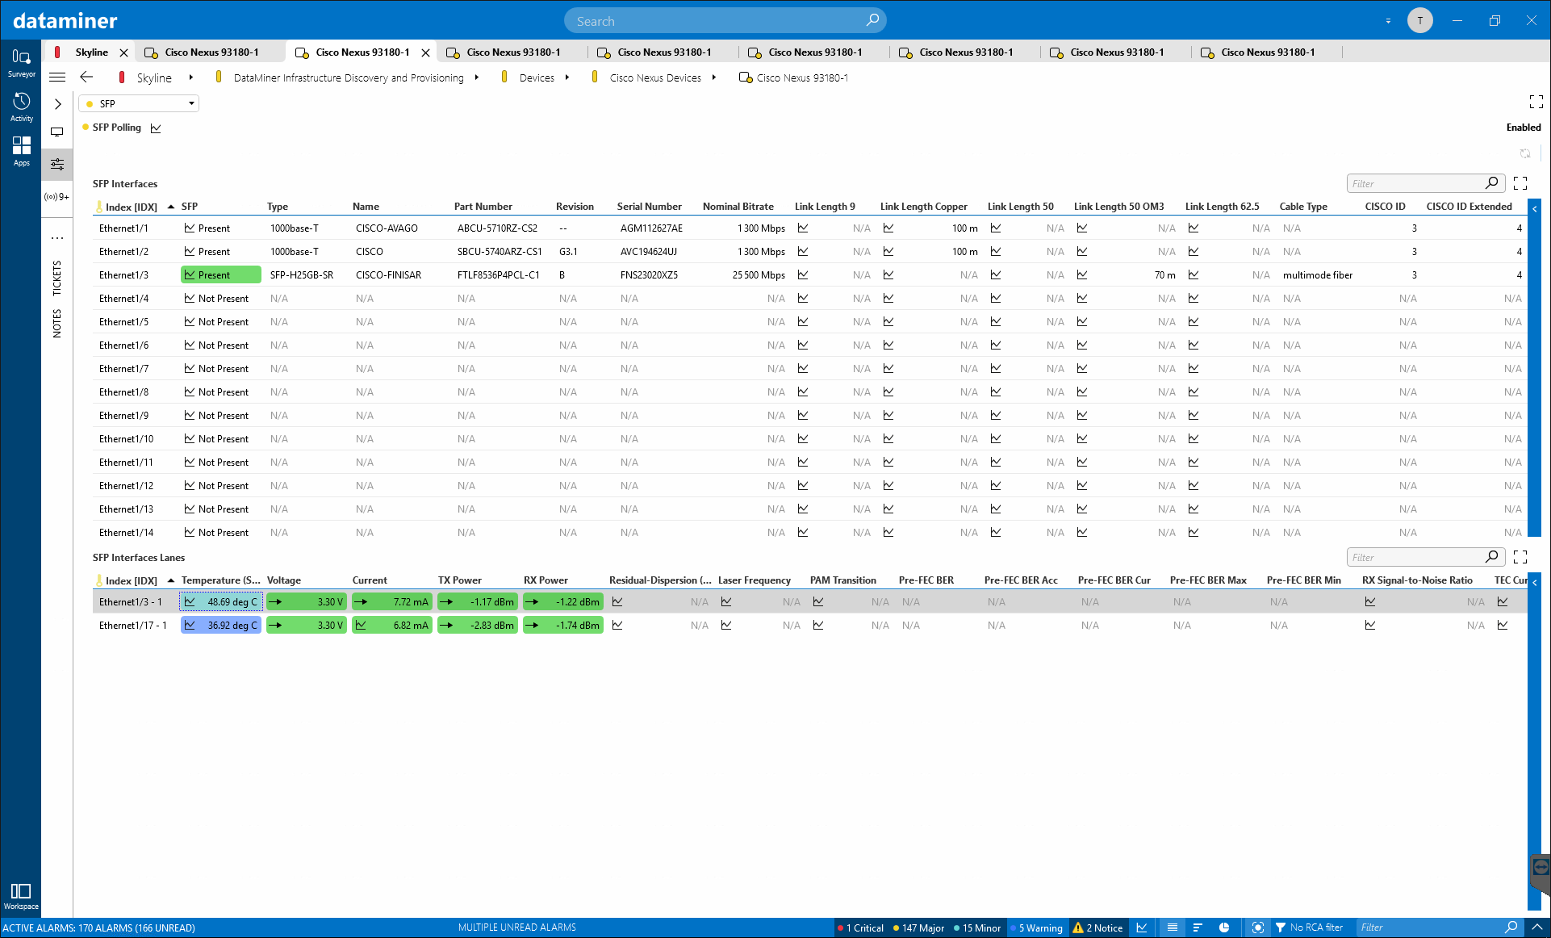Open trend icon for Ethernet1/1 Link Length 9
1551x938 pixels.
tap(803, 228)
